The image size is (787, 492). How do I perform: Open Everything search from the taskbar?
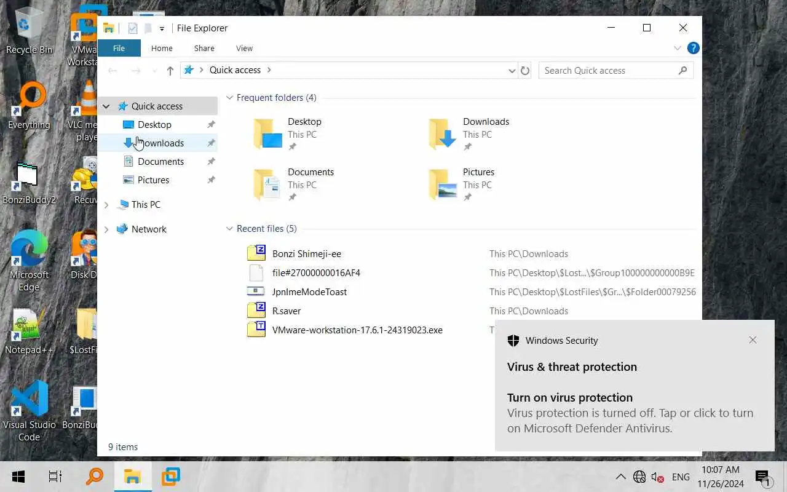[x=94, y=477]
